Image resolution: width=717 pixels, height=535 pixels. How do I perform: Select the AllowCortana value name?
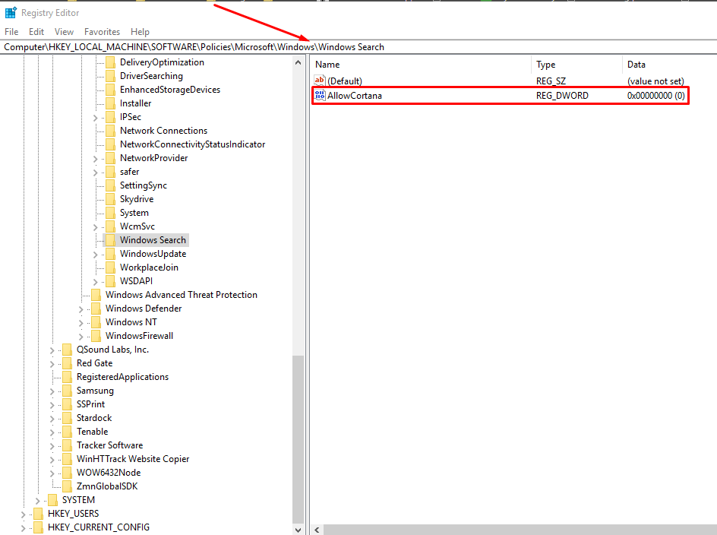tap(355, 96)
